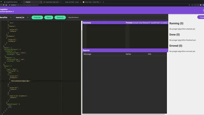Open the MarvelVer graph dropdown
Image resolution: width=204 pixels, height=115 pixels.
6,17
